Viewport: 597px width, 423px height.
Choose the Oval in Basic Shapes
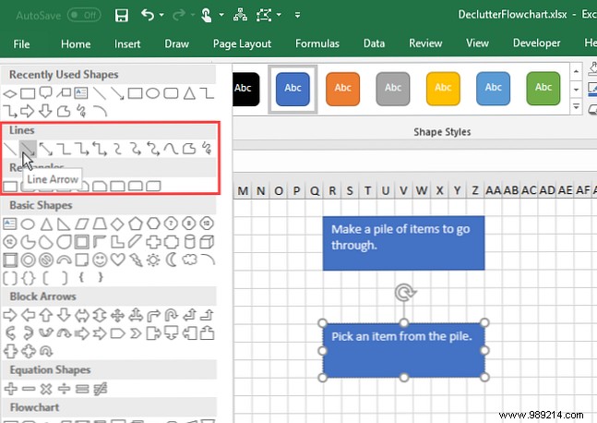coord(28,224)
